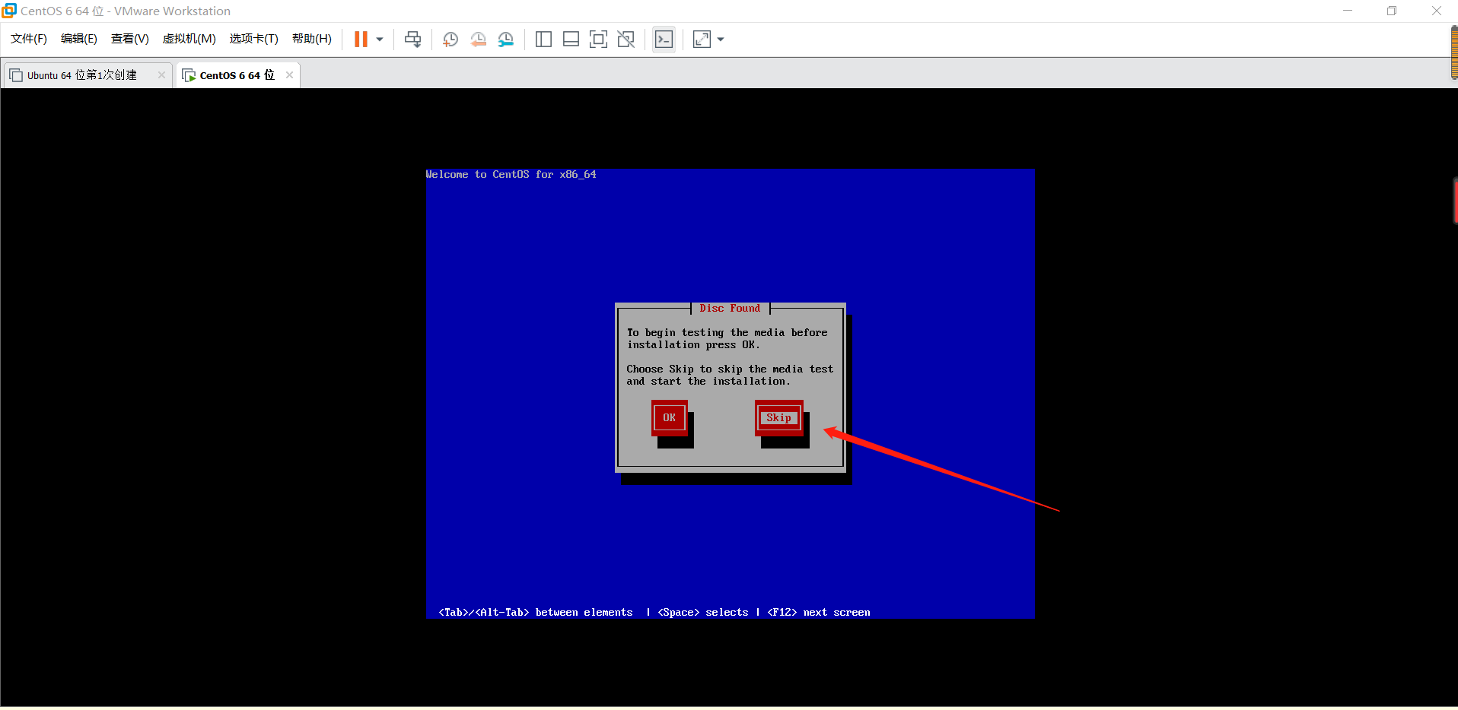Click the '<Space> selects' hint text
The image size is (1458, 710).
click(703, 612)
